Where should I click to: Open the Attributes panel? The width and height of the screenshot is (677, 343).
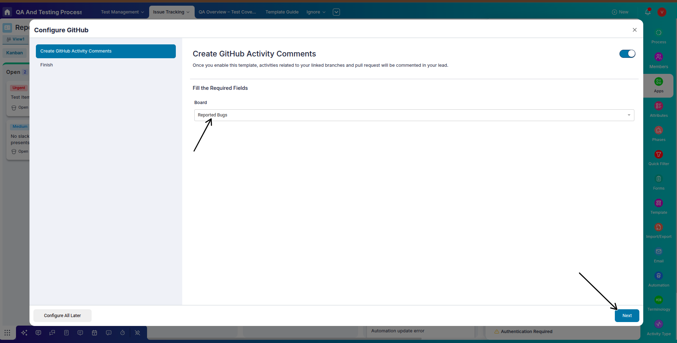pos(659,109)
